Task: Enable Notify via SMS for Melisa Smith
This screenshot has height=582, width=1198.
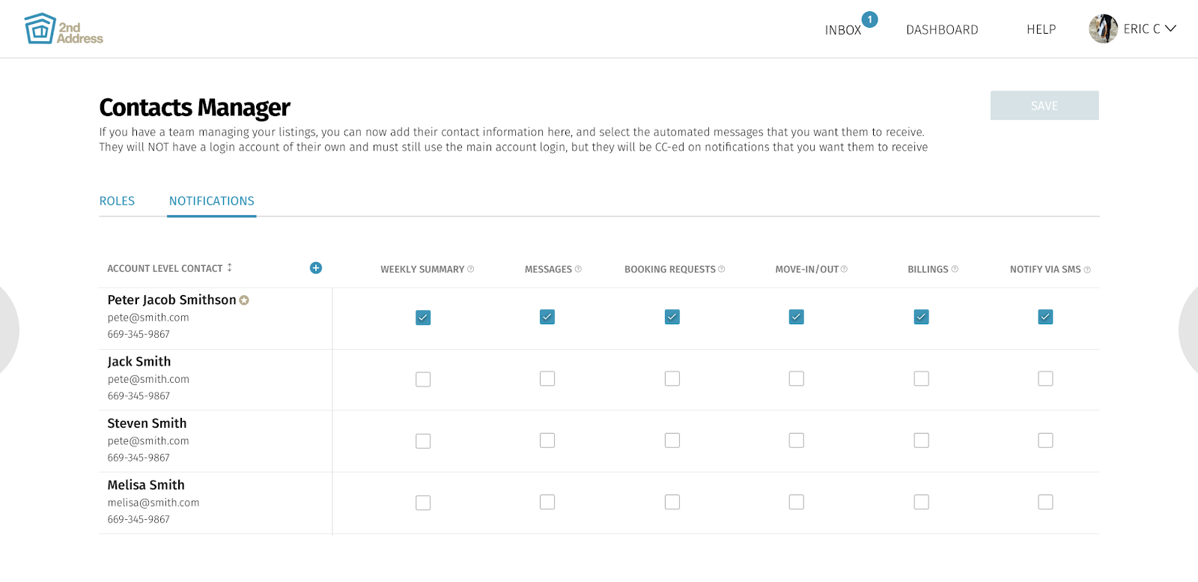Action: [x=1045, y=502]
